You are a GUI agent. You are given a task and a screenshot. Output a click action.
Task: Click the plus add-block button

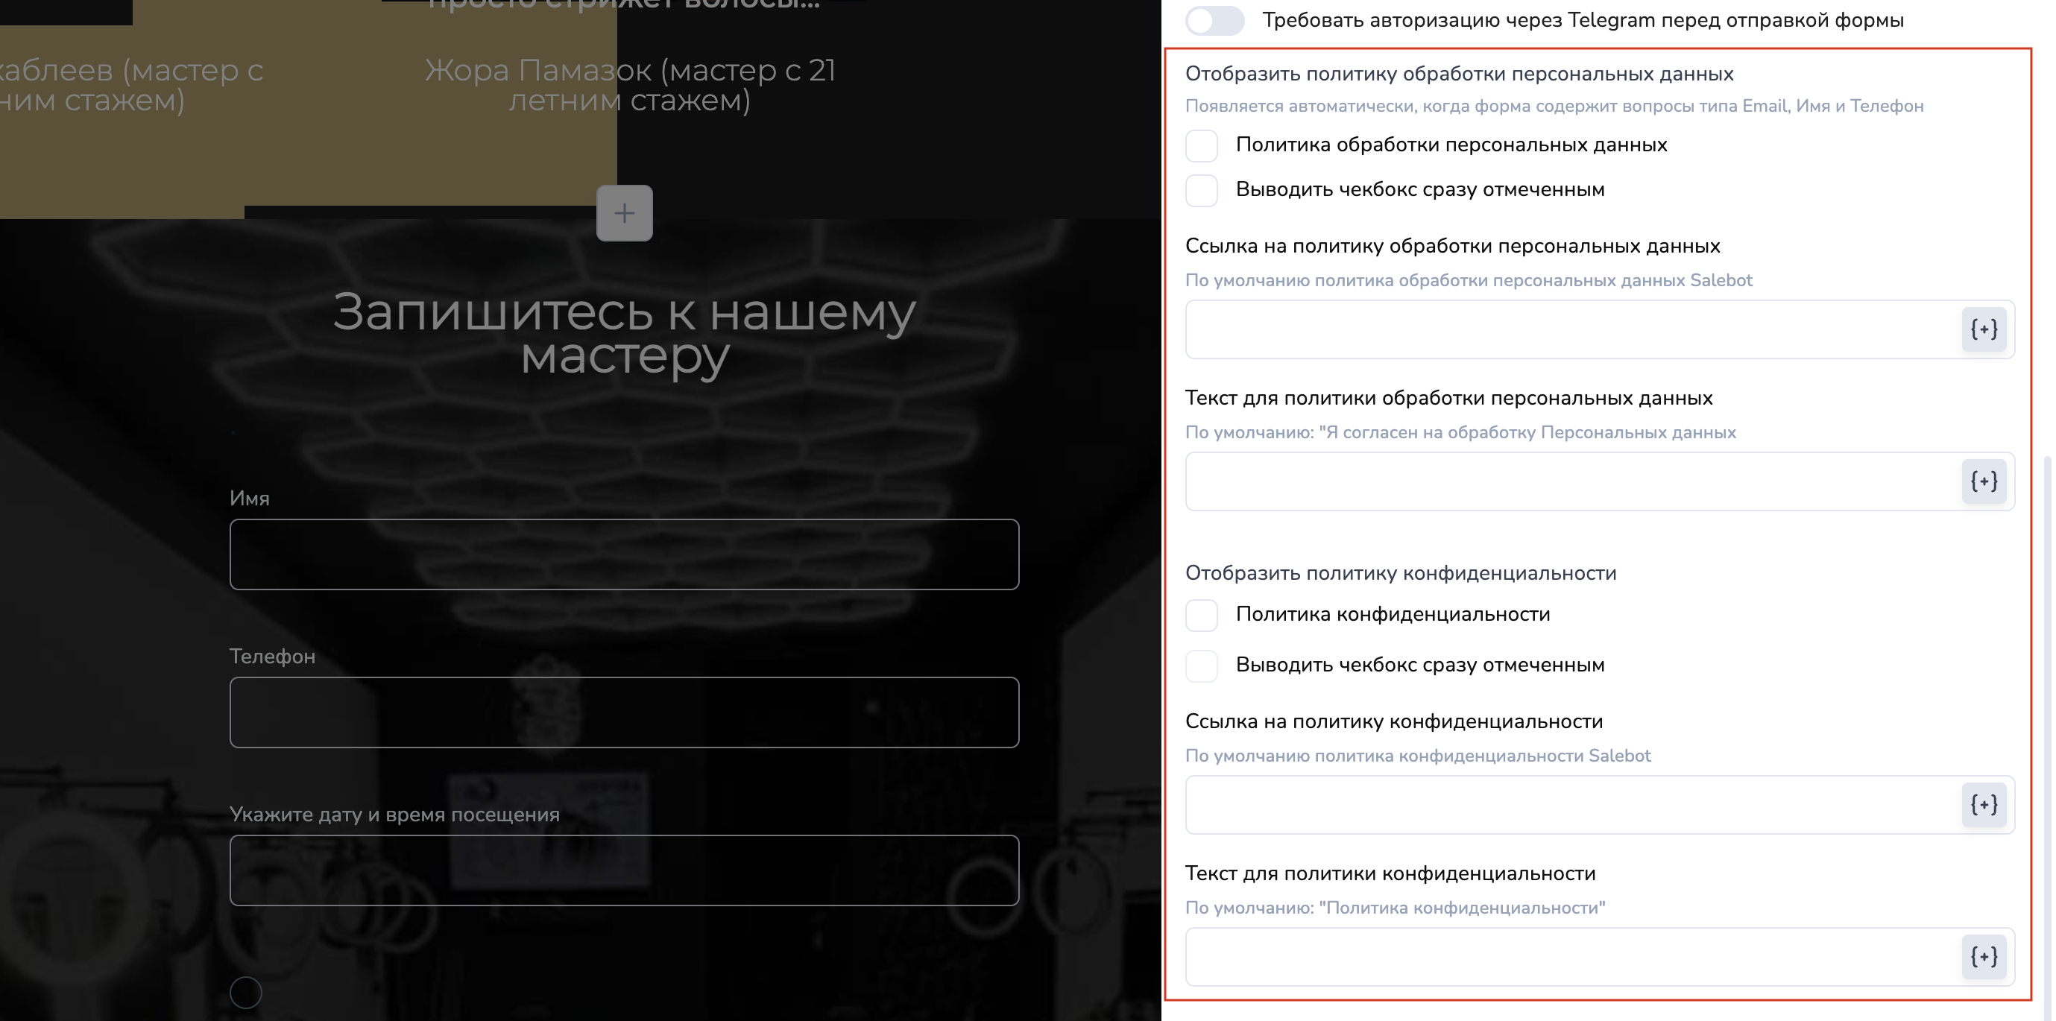point(624,213)
